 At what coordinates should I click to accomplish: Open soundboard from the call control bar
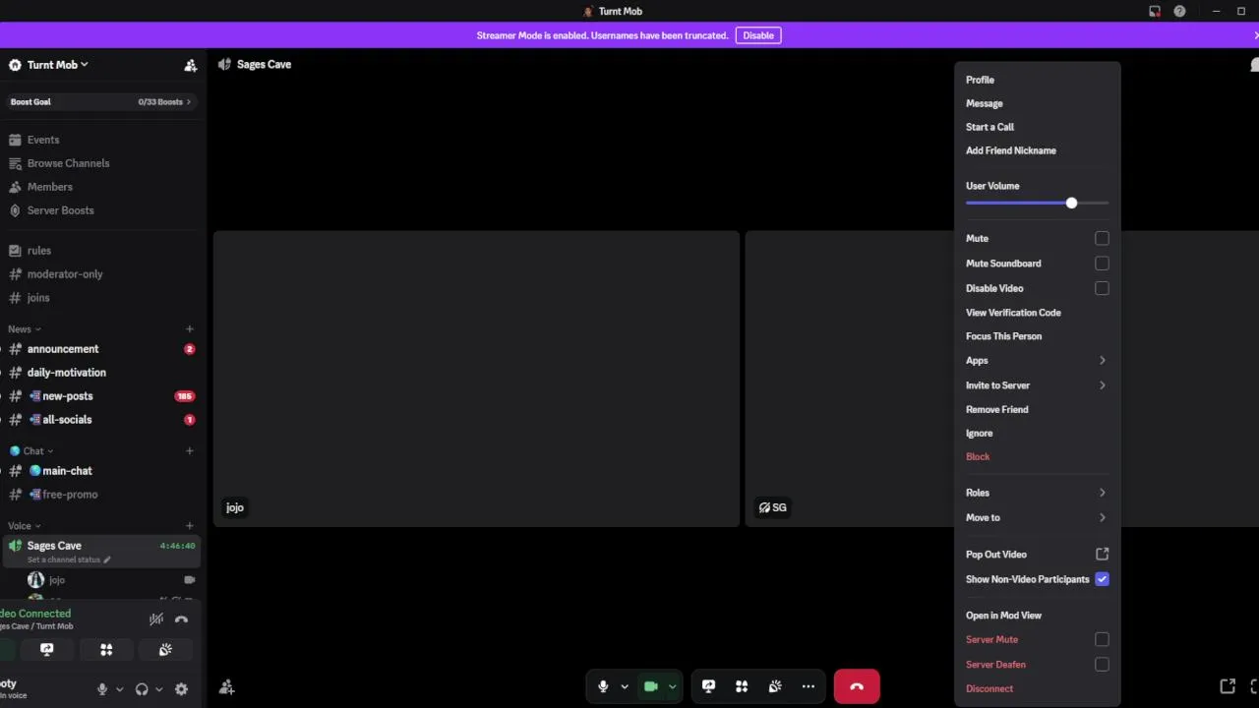point(775,686)
